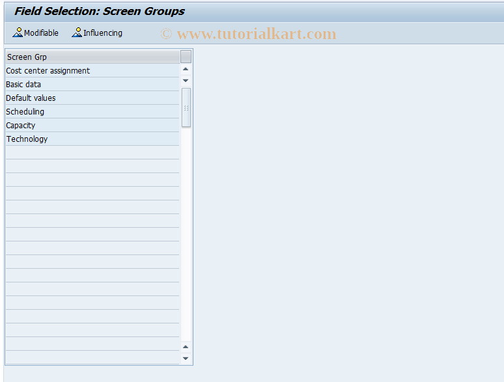This screenshot has width=504, height=382.
Task: Select the Cost center assignment row
Action: 92,71
